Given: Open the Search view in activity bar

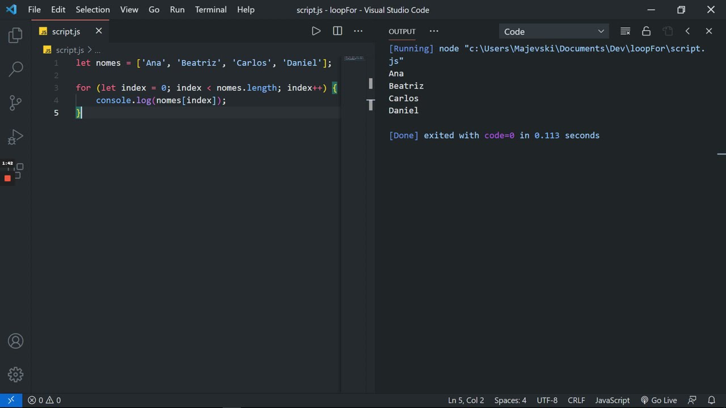Looking at the screenshot, I should (x=16, y=69).
